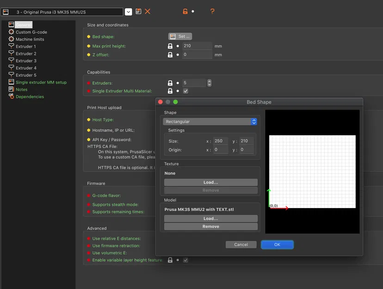Click the orange question mark help icon
The height and width of the screenshot is (289, 383).
[x=212, y=11]
